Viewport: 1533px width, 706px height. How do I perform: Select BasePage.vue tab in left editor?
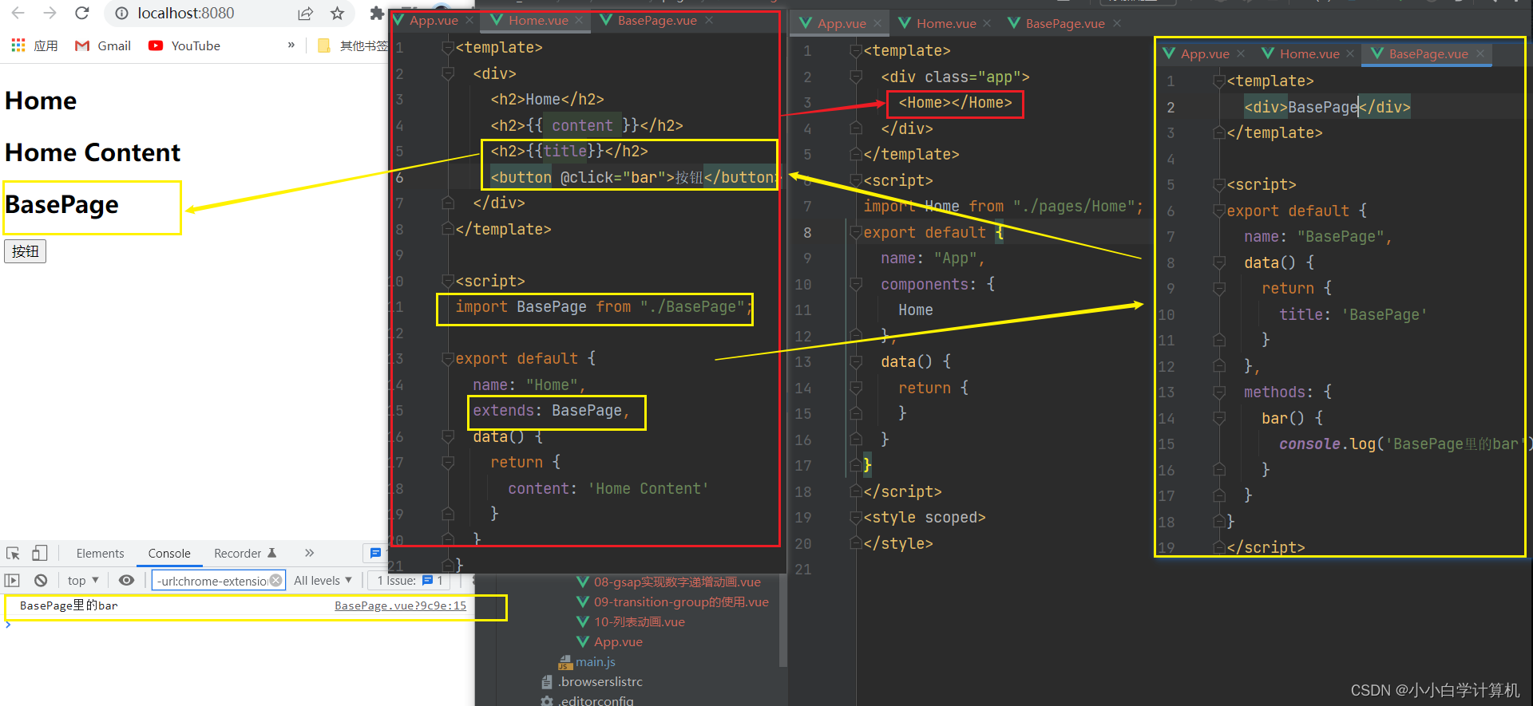(x=656, y=20)
